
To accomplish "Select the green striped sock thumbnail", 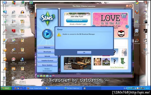I will [123, 61].
